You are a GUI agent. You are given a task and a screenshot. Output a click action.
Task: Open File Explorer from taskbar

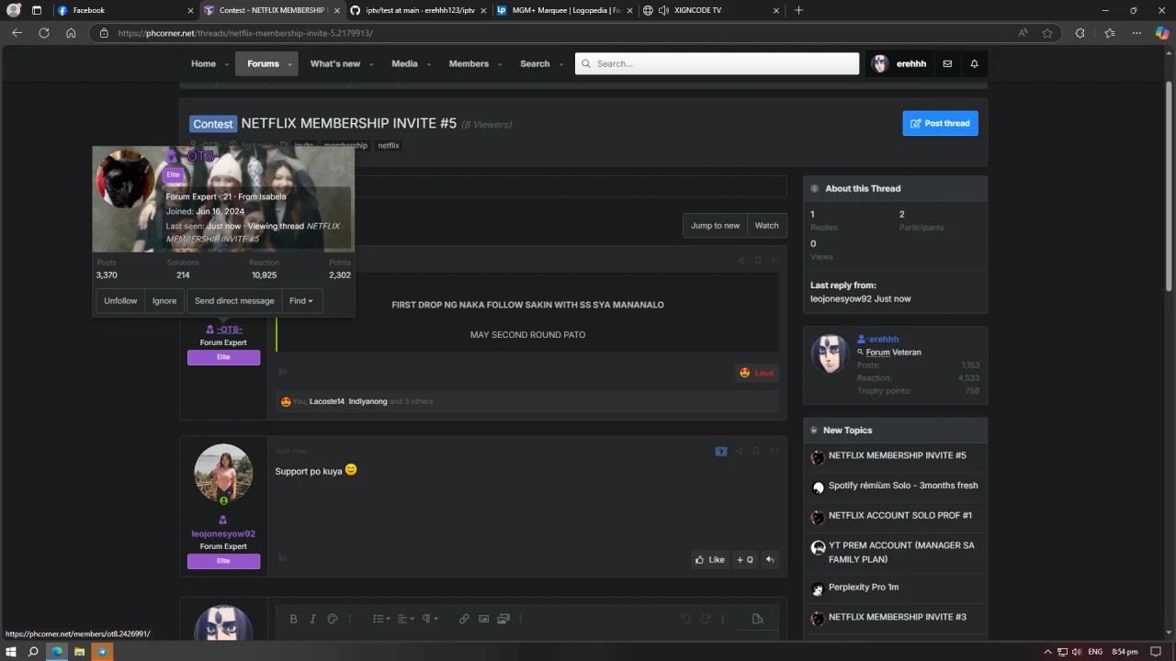coord(80,652)
